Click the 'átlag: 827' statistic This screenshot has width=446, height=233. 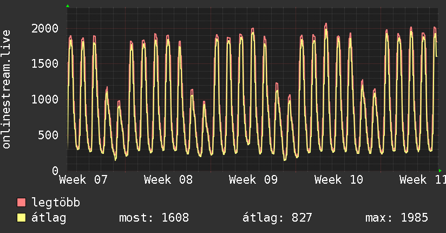point(277,218)
